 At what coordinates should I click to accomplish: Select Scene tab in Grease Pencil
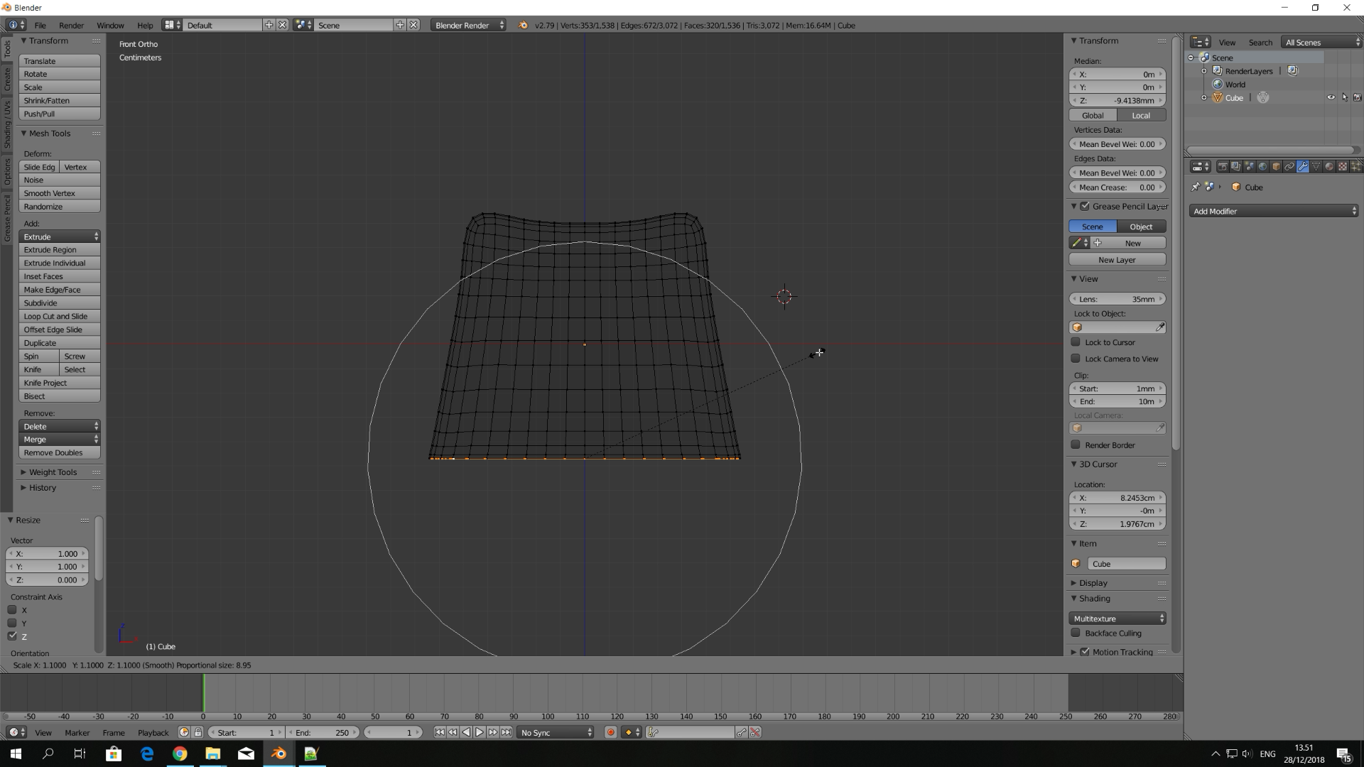[x=1093, y=227]
